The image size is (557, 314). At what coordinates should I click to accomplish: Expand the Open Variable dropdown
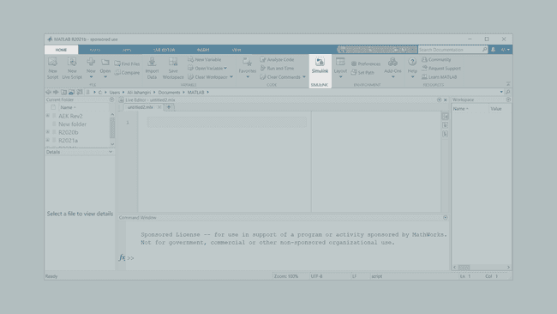[225, 68]
